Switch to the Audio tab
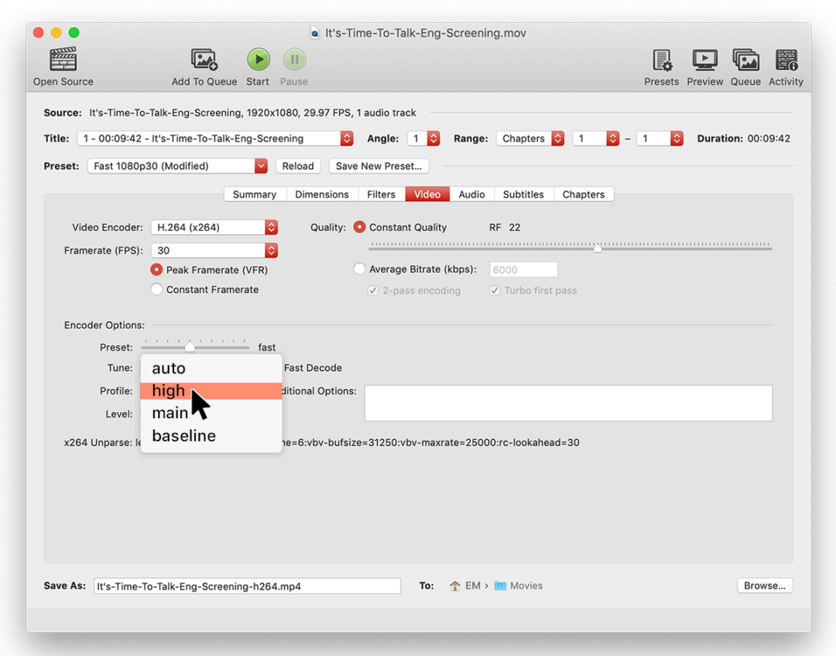The height and width of the screenshot is (656, 836). point(471,194)
